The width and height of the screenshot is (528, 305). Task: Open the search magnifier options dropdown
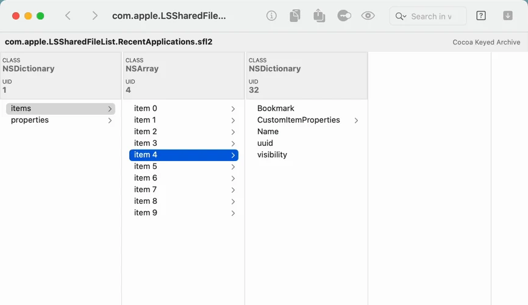(x=401, y=16)
